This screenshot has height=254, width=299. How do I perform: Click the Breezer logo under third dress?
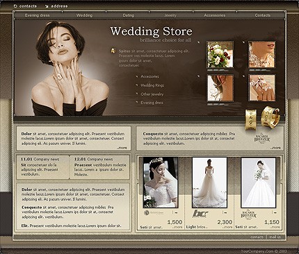coord(249,215)
